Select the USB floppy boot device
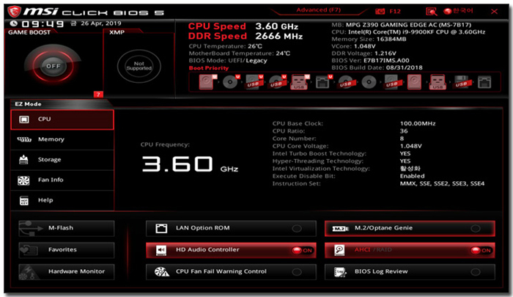Screen dimensions: 513x297 click(461, 82)
